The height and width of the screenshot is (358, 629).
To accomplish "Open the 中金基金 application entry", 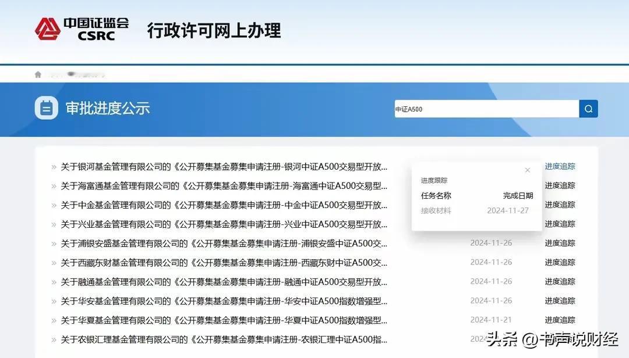I will click(224, 205).
